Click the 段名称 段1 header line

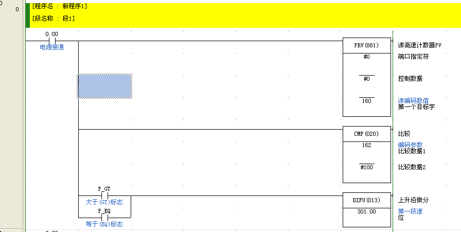(54, 19)
